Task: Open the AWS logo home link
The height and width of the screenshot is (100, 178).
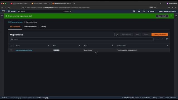Action: (x=3, y=11)
